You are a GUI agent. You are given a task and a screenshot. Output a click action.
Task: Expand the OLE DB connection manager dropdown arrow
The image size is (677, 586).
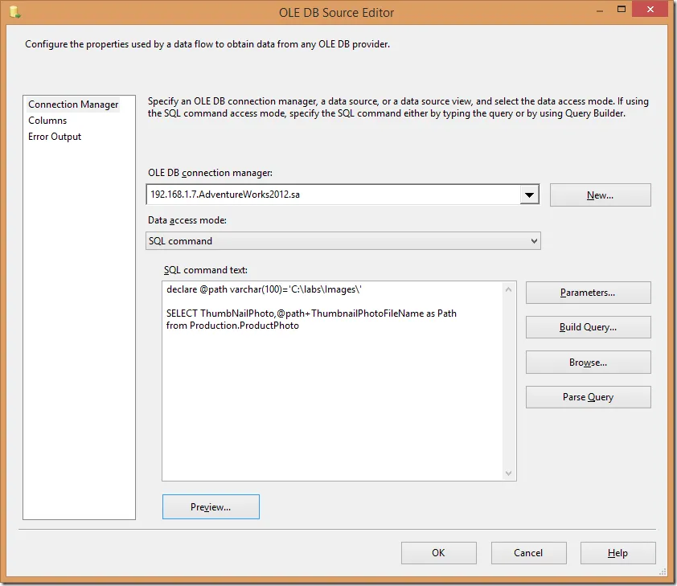pyautogui.click(x=529, y=195)
